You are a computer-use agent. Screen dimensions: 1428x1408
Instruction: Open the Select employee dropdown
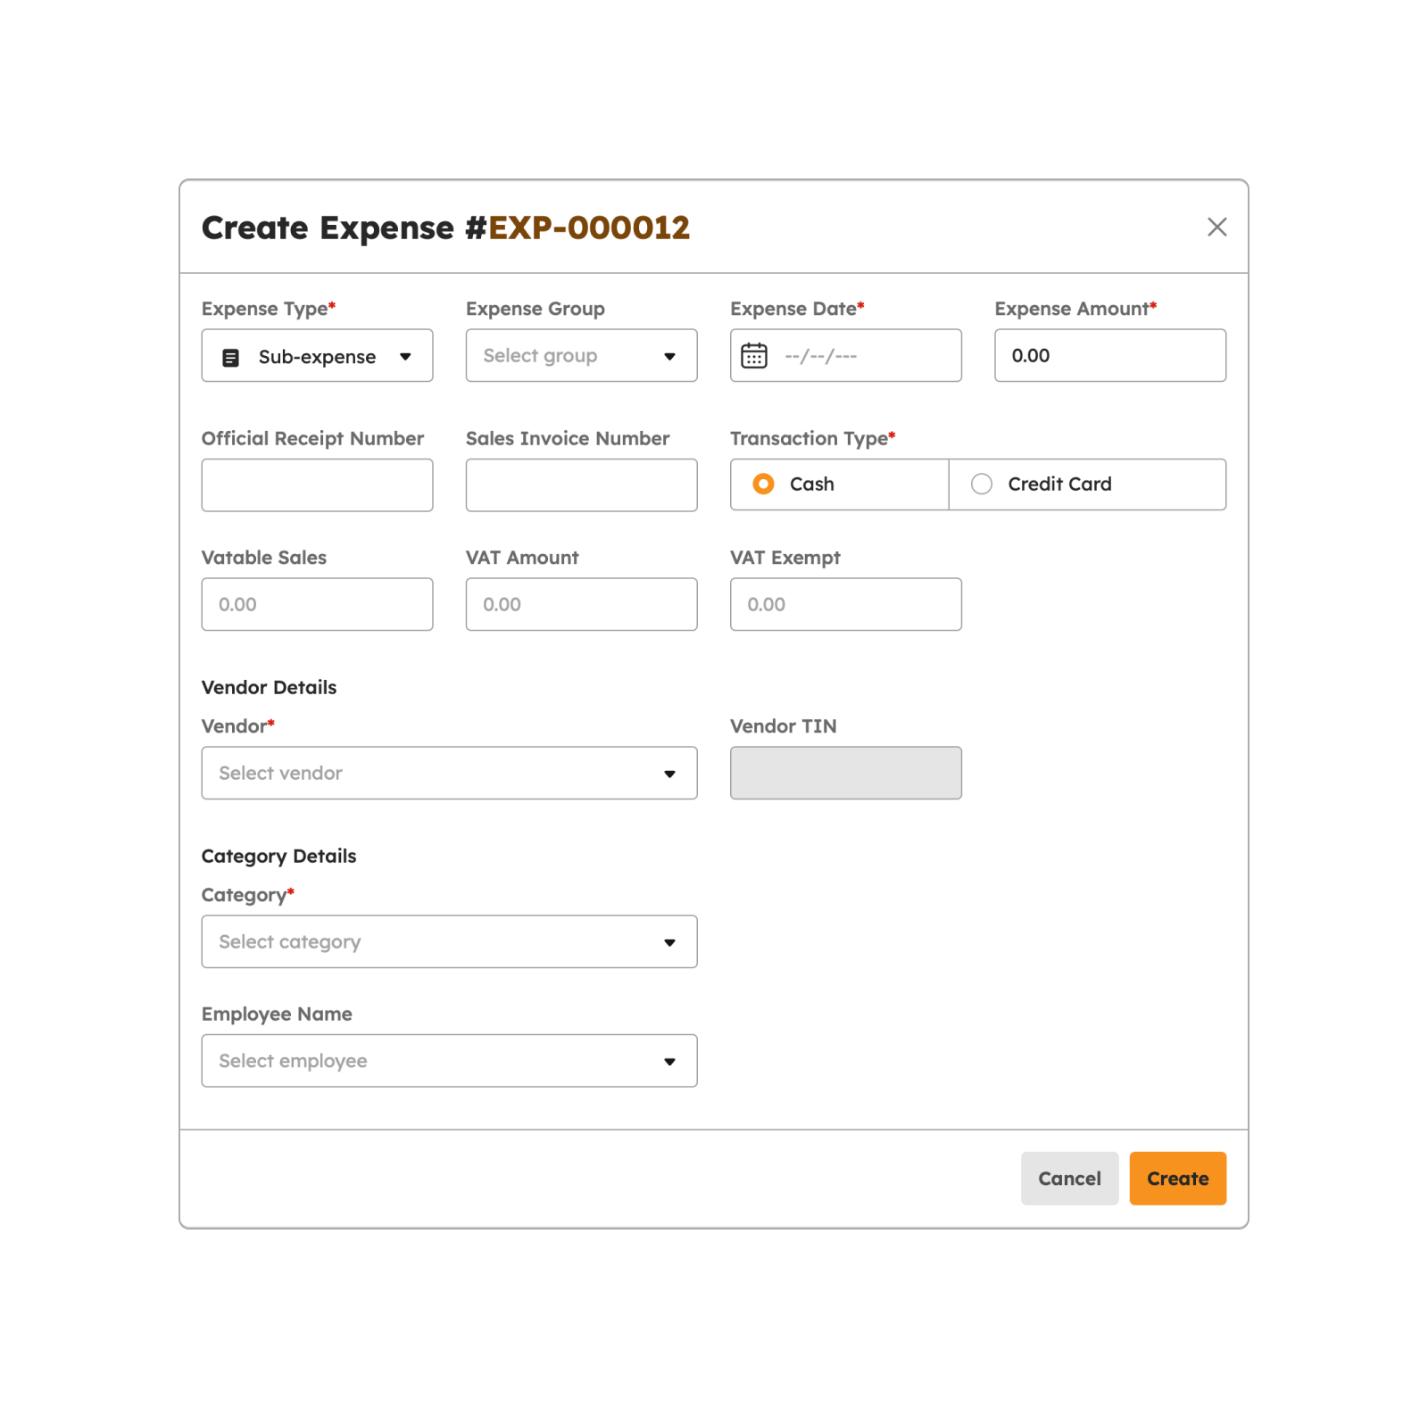pyautogui.click(x=449, y=1061)
